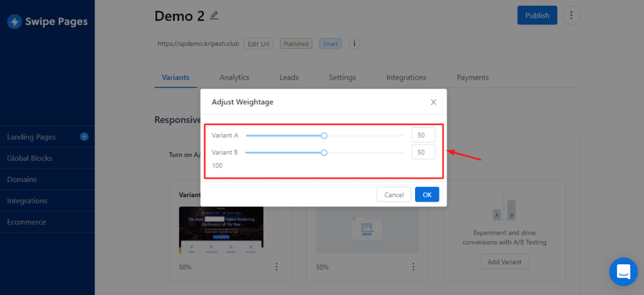Add a new landing page with plus icon
This screenshot has height=295, width=644.
(84, 137)
